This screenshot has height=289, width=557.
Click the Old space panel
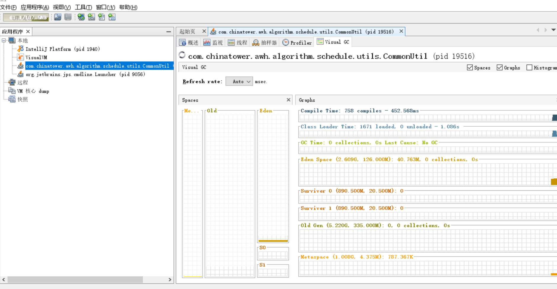(x=230, y=194)
